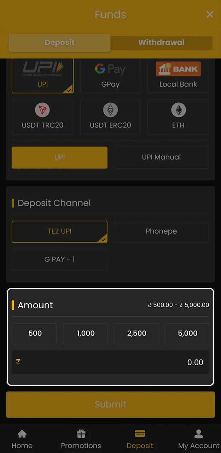Select the ETH cryptocurrency icon
The height and width of the screenshot is (453, 221).
[178, 116]
